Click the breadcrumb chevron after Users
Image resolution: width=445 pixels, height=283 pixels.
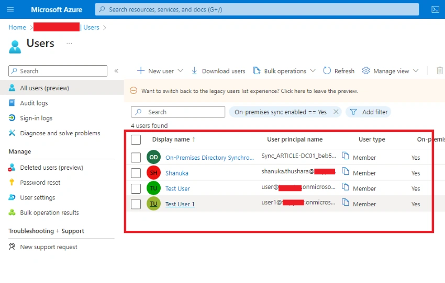(105, 28)
